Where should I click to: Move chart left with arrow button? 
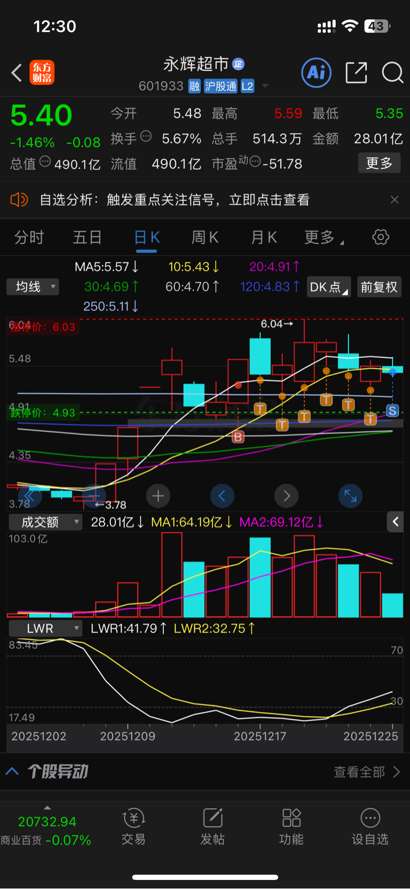(x=222, y=497)
